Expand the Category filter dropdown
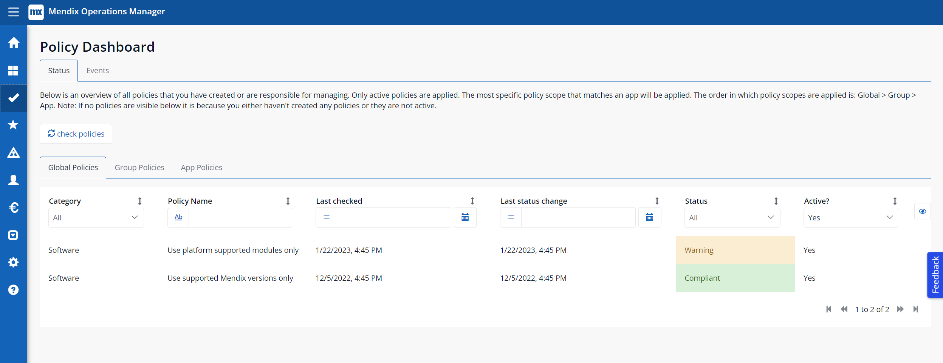943x363 pixels. 96,218
